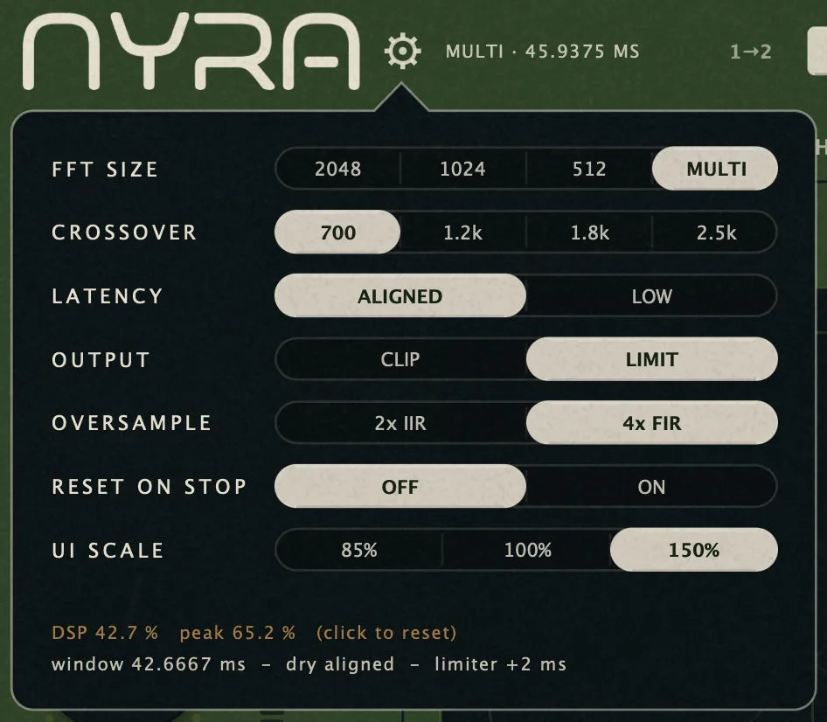Viewport: 827px width, 722px height.
Task: Click the LATENCY row label
Action: pyautogui.click(x=107, y=295)
